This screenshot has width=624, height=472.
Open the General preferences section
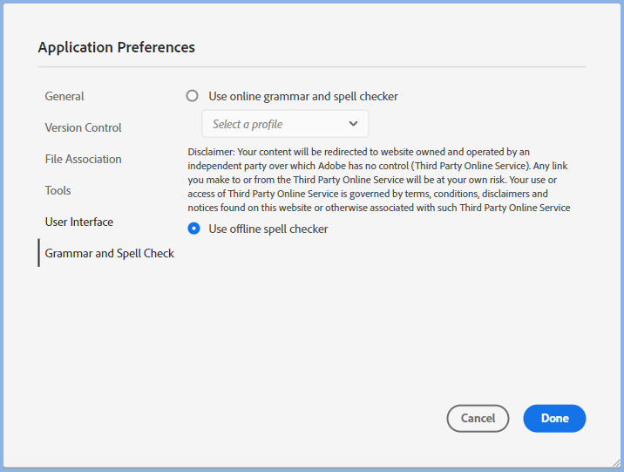click(x=64, y=96)
